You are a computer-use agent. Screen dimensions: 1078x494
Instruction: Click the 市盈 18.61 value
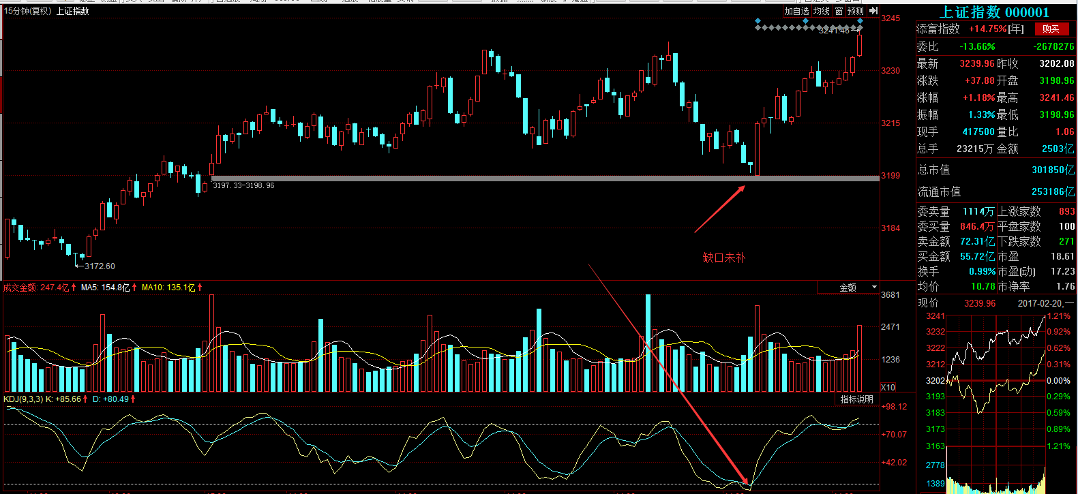pyautogui.click(x=1063, y=256)
